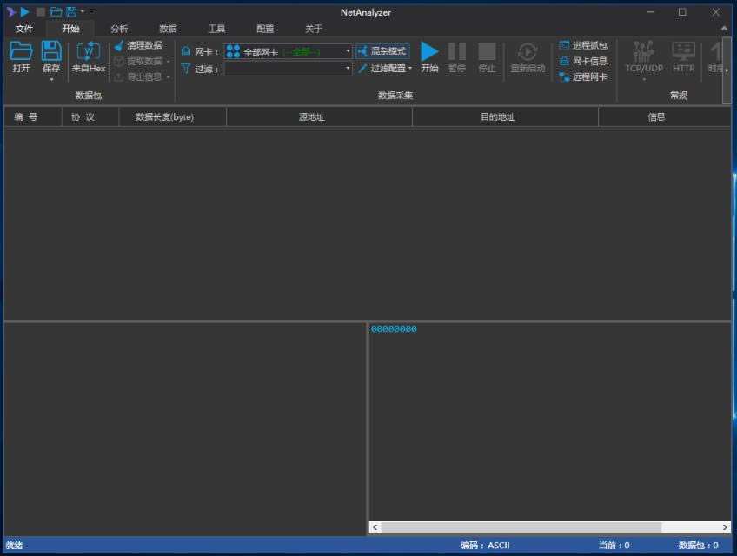Click the TCP/UDP tool icon

tap(643, 51)
